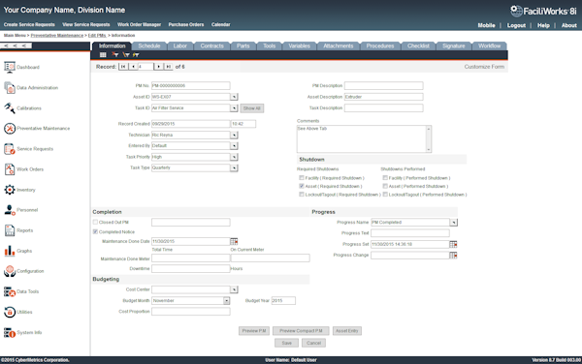Open the Customize Form link
582x364 pixels.
pyautogui.click(x=484, y=67)
